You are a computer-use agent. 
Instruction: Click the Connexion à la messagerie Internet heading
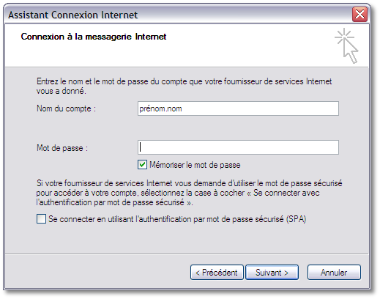tap(94, 37)
